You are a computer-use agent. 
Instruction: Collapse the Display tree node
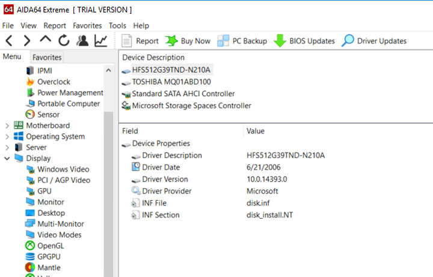7,158
